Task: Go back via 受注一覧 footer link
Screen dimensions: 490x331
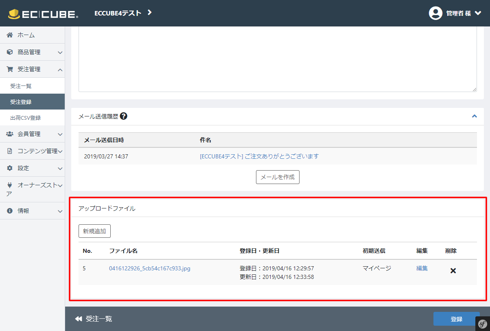Action: coord(99,319)
